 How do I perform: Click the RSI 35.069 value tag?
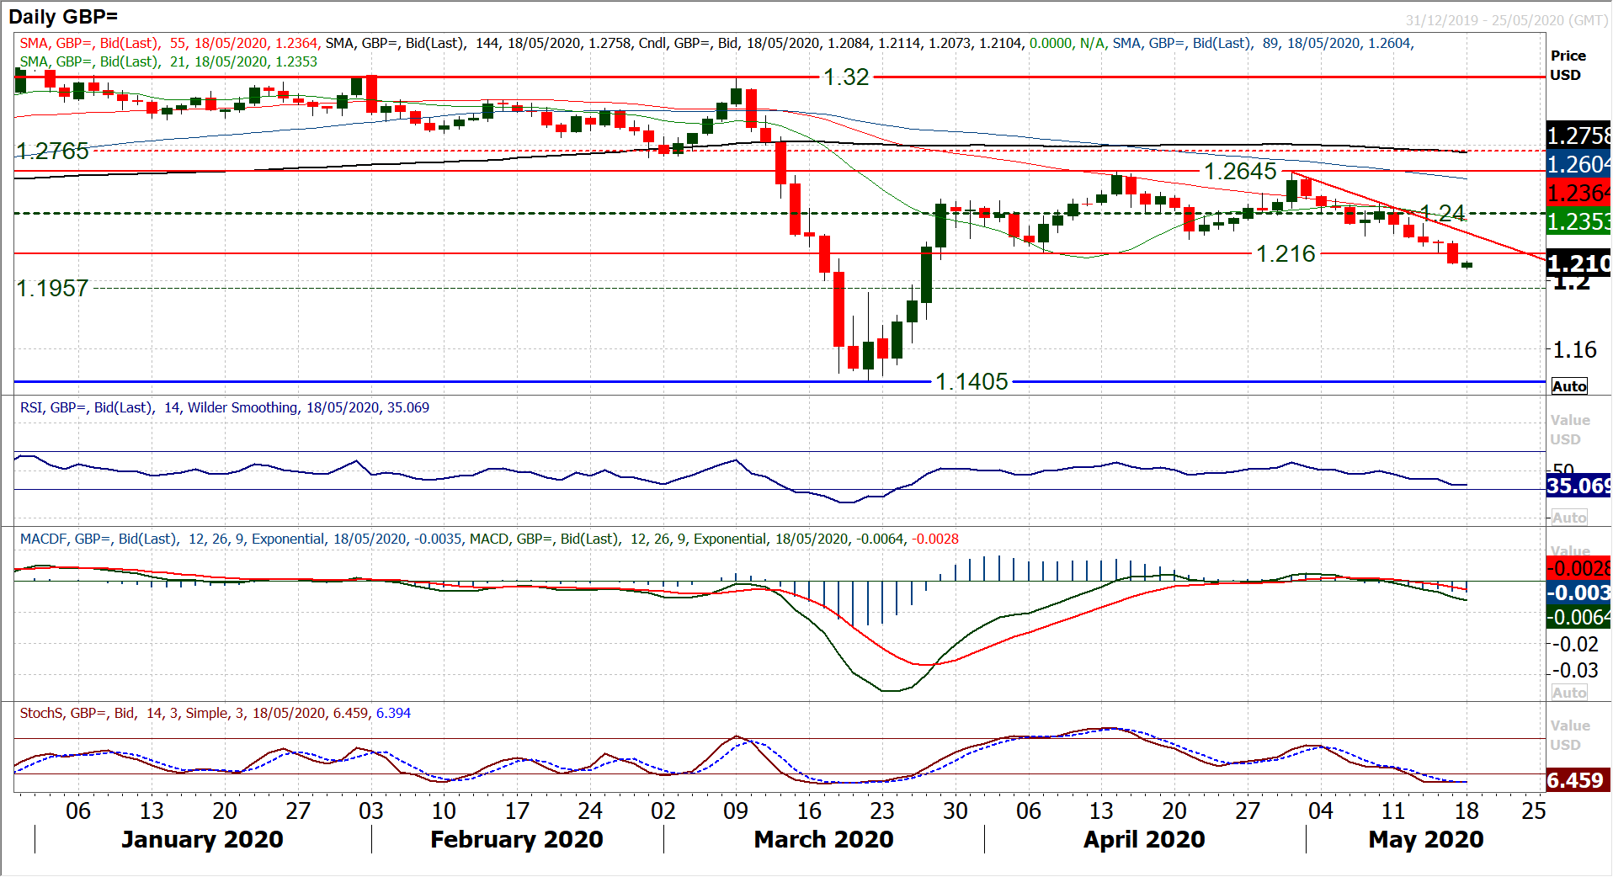[x=1578, y=486]
